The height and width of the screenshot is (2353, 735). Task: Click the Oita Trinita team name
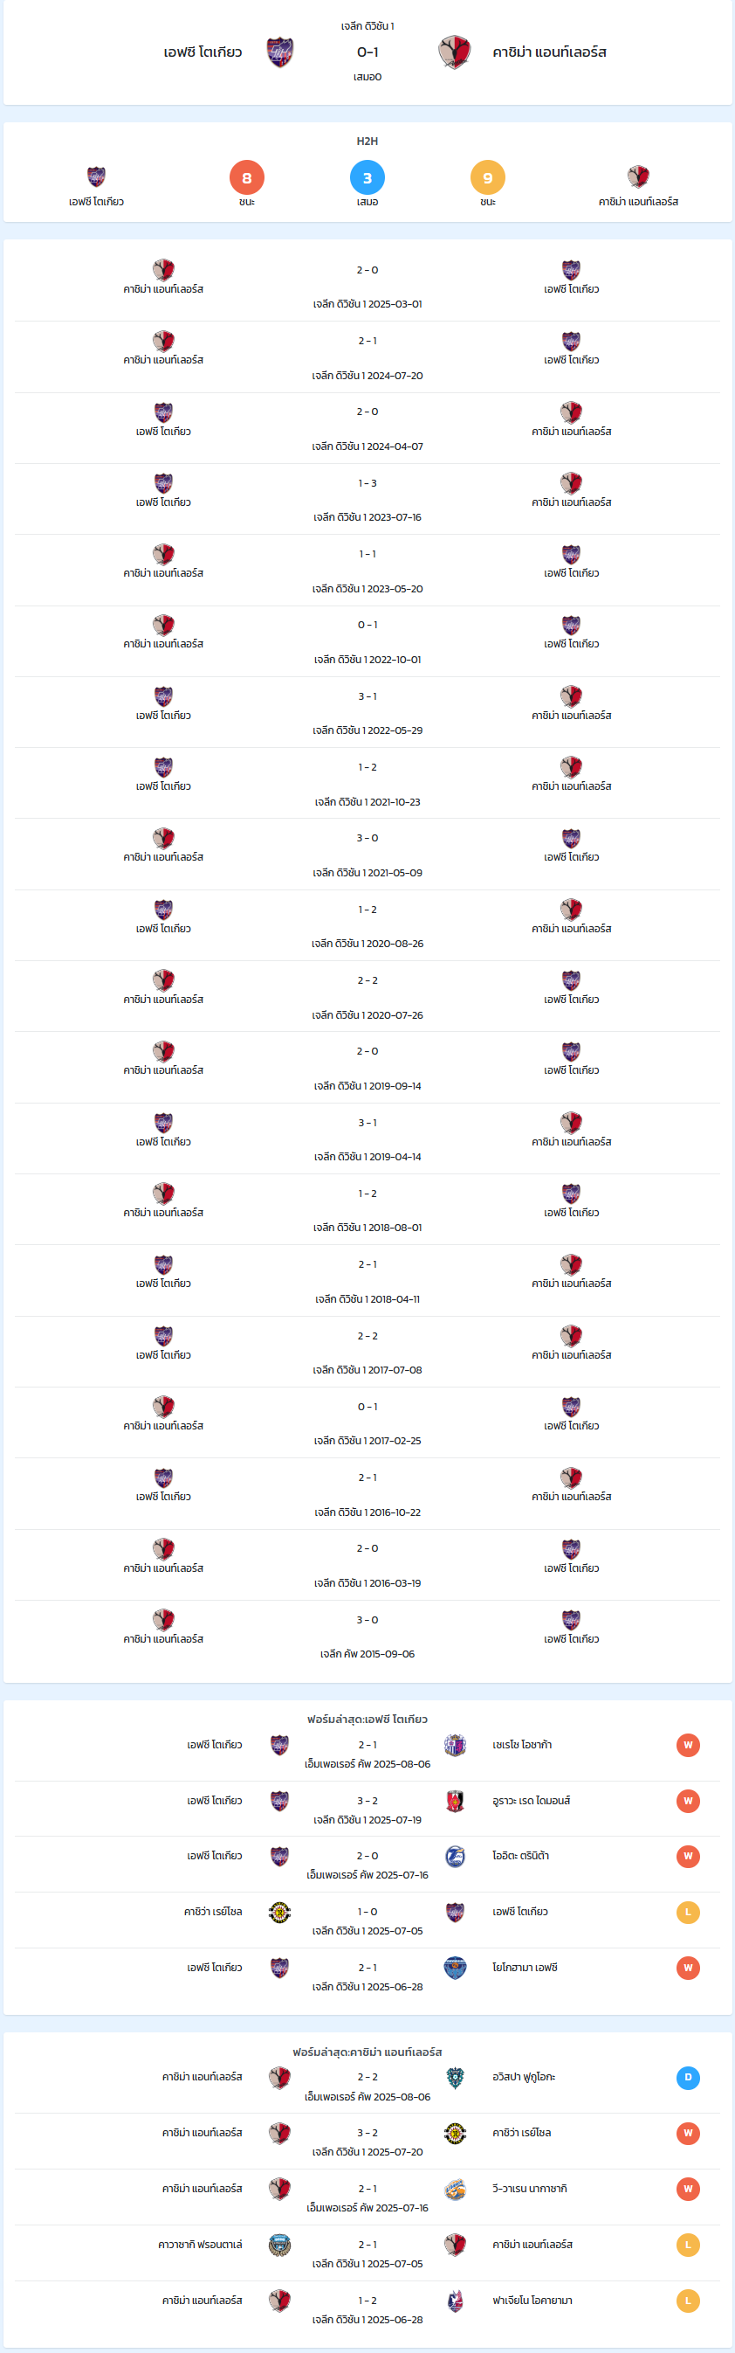tap(520, 1856)
